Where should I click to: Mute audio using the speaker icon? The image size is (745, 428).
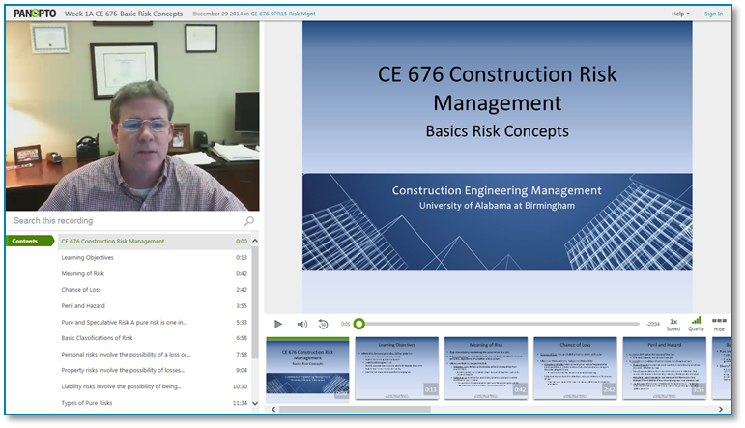click(x=301, y=324)
